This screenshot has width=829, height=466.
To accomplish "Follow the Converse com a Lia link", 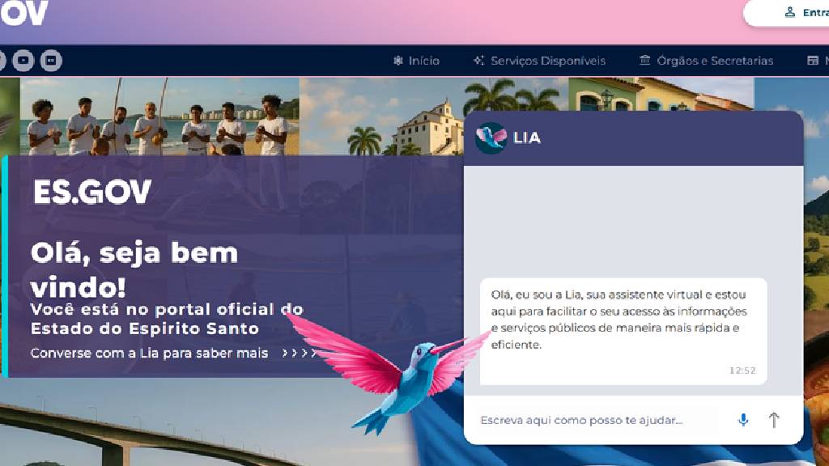I will point(150,353).
